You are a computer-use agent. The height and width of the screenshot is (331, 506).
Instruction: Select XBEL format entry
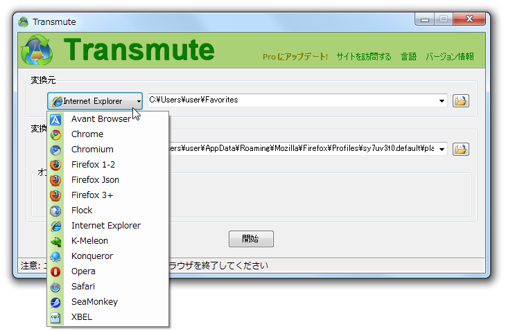click(107, 317)
